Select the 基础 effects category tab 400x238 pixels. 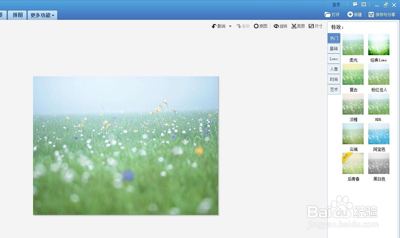click(x=334, y=49)
